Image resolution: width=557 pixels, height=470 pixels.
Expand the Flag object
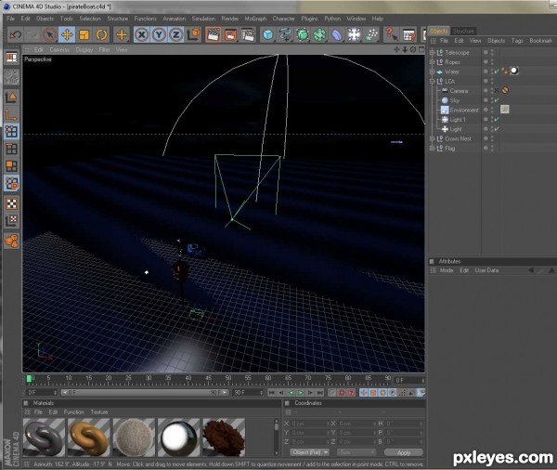pos(432,149)
